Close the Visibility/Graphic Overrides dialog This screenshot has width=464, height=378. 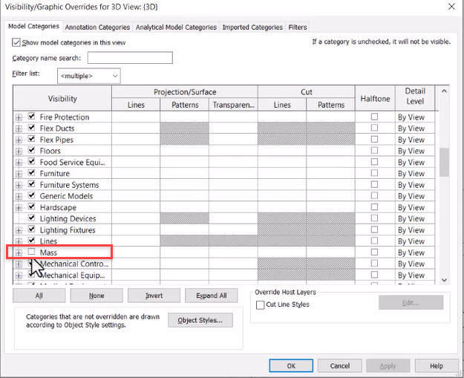click(451, 7)
